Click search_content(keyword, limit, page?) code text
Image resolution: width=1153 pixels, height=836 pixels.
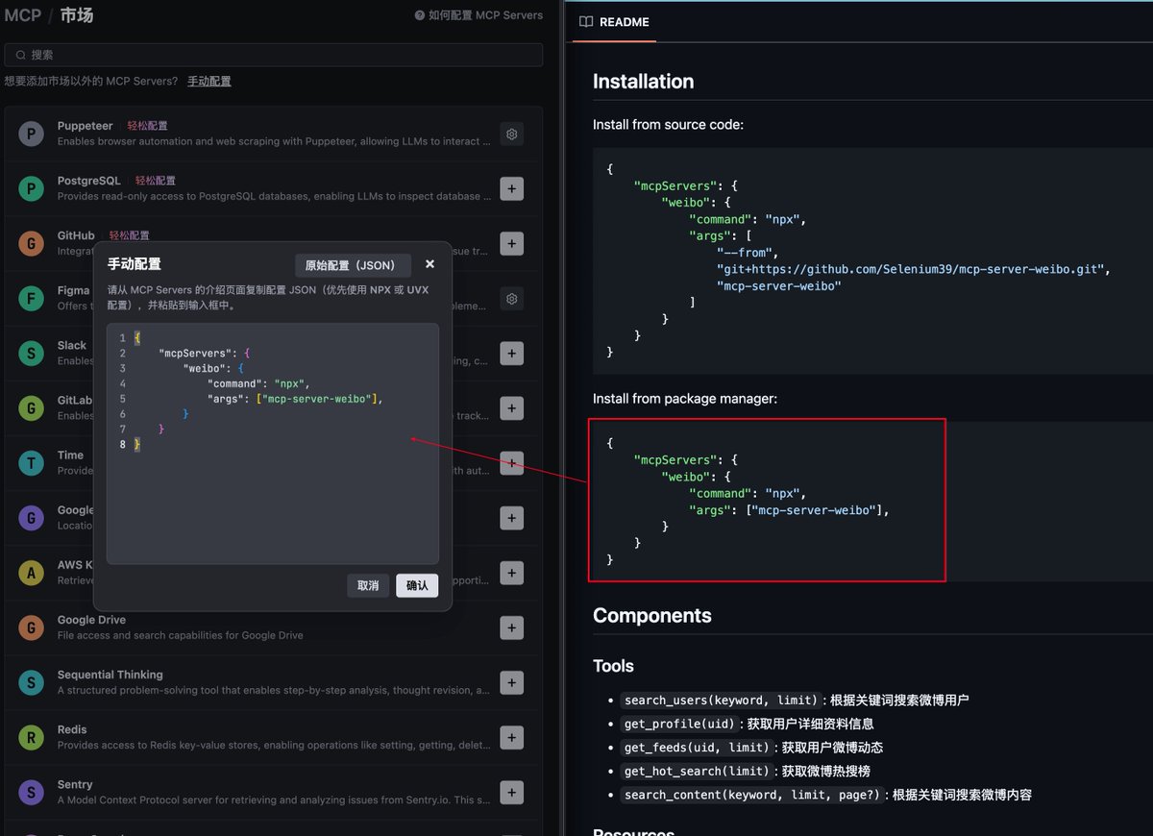pyautogui.click(x=752, y=795)
